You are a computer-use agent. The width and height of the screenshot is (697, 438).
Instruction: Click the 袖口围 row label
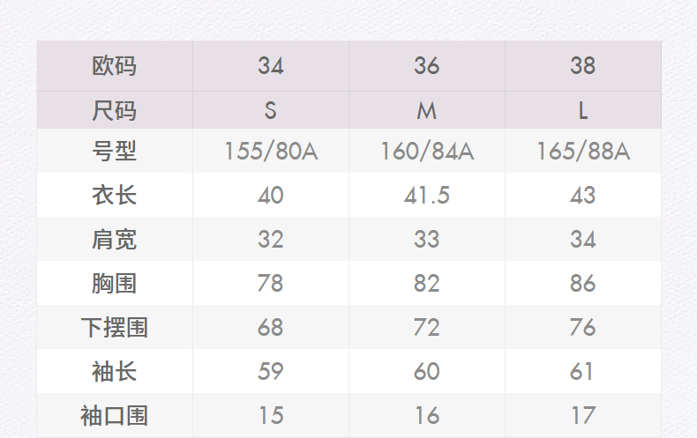tap(115, 415)
